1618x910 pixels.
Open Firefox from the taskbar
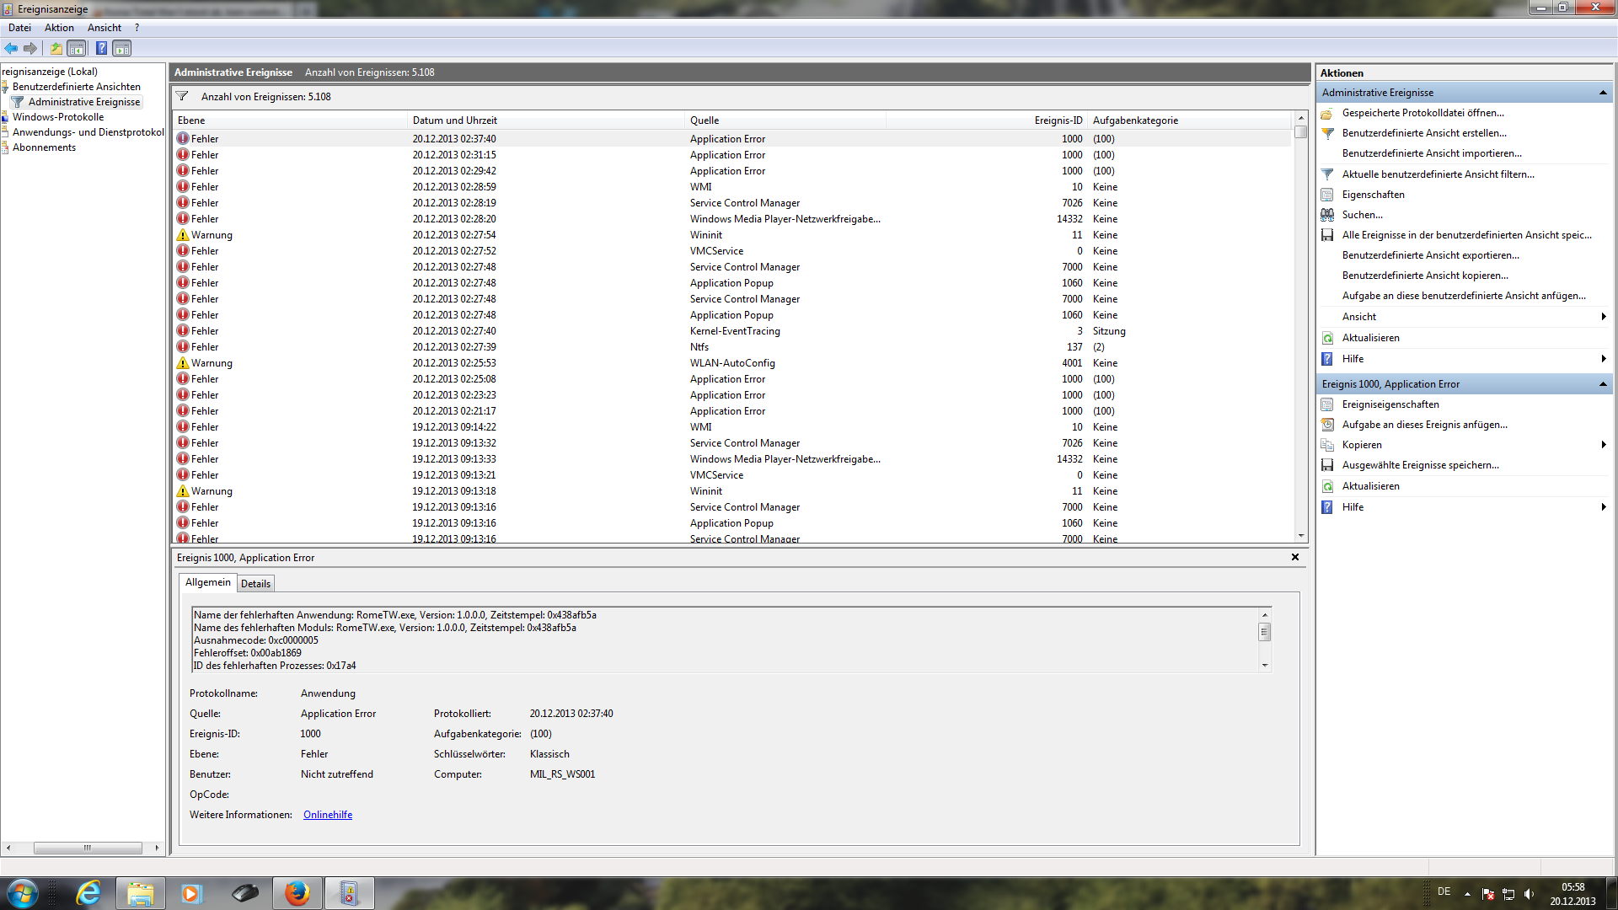[297, 893]
